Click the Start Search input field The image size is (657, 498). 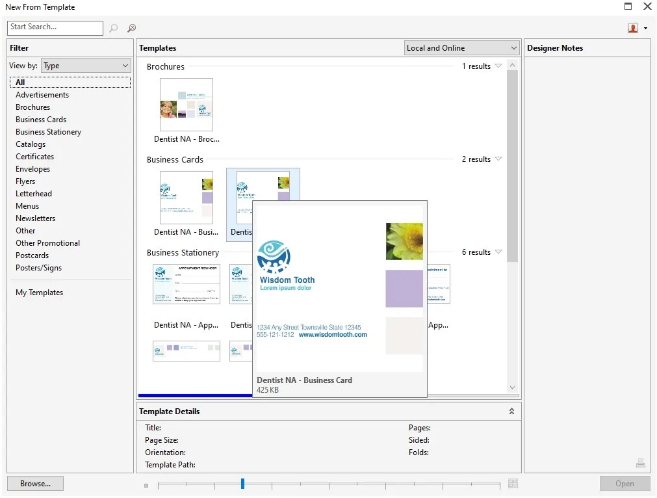pyautogui.click(x=55, y=28)
